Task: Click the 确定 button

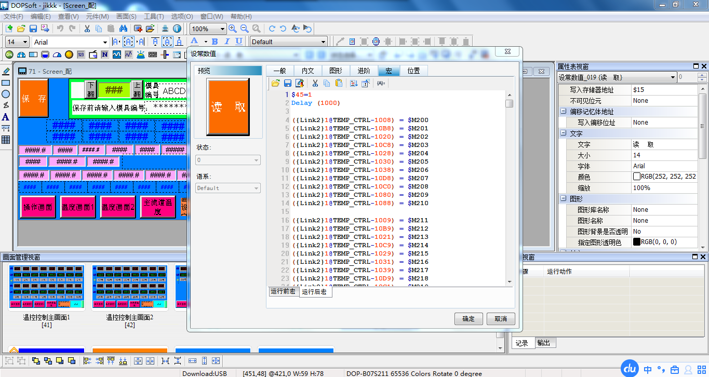Action: (469, 319)
